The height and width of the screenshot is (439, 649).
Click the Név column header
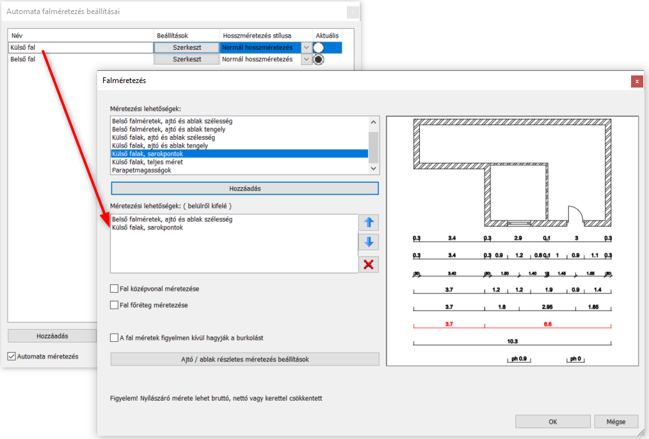pos(81,36)
